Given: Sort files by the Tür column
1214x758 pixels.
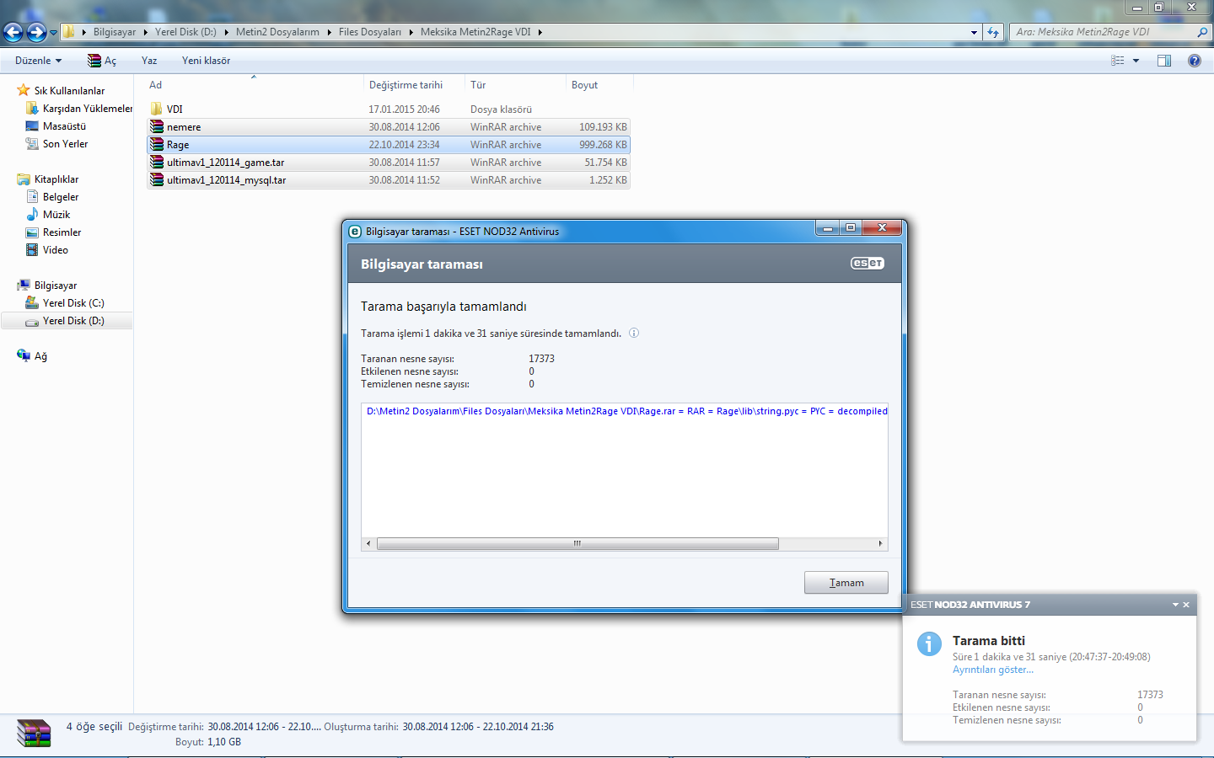Looking at the screenshot, I should [x=515, y=85].
